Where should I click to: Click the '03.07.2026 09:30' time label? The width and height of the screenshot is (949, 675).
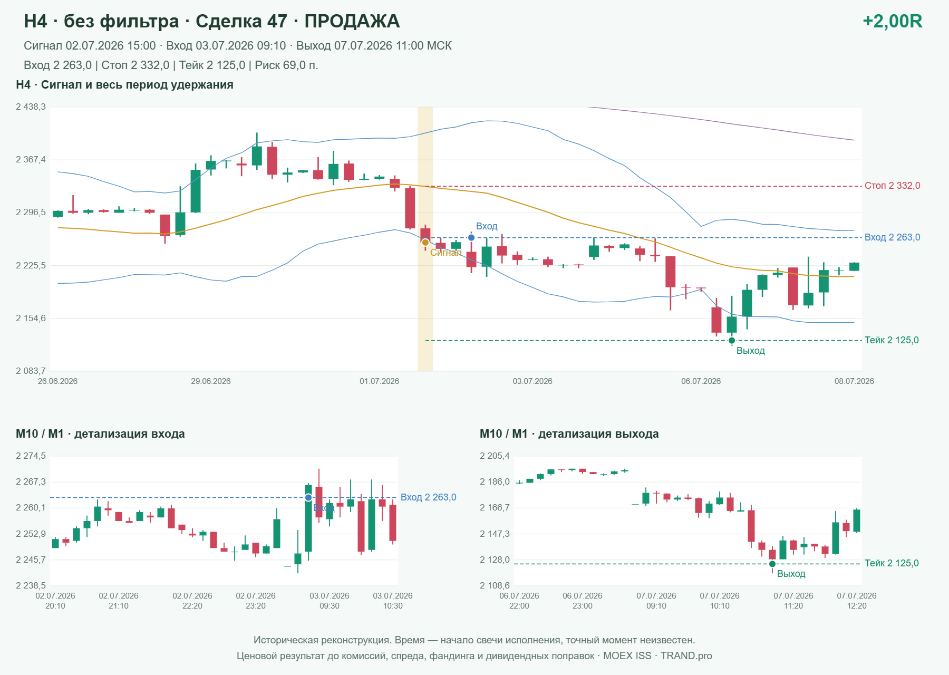point(330,601)
